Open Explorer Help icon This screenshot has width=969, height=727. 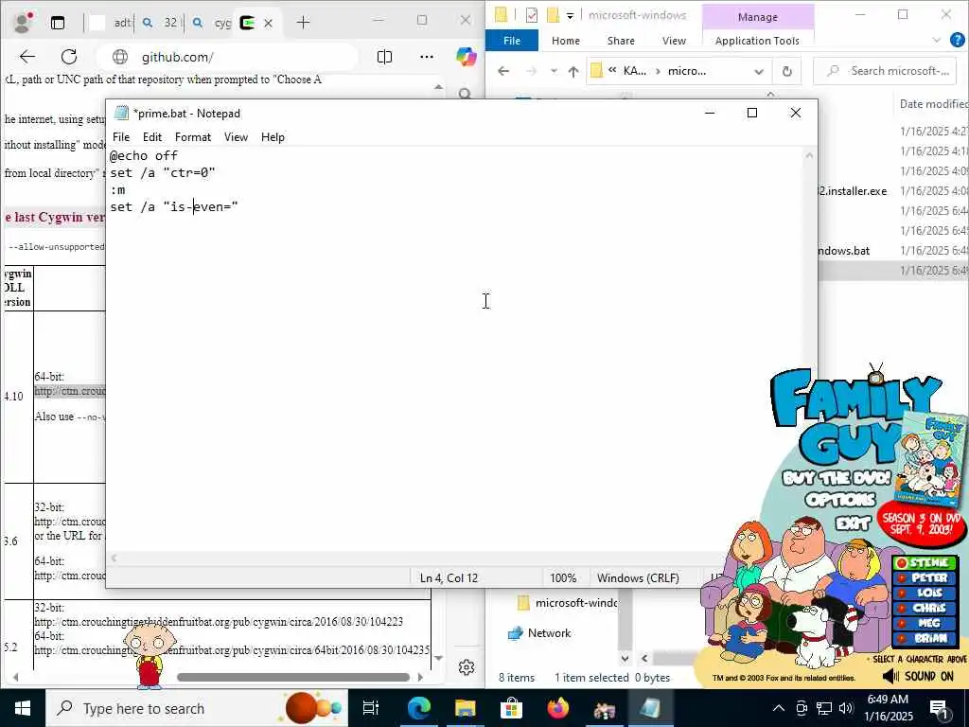[958, 41]
